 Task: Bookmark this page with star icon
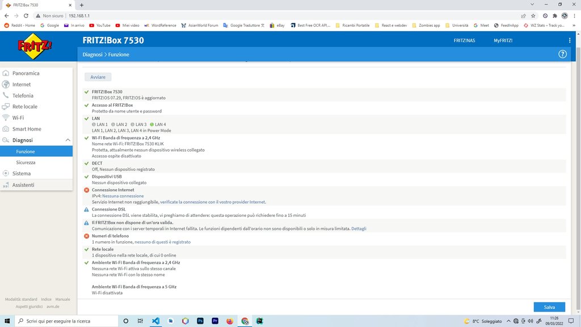tap(533, 16)
